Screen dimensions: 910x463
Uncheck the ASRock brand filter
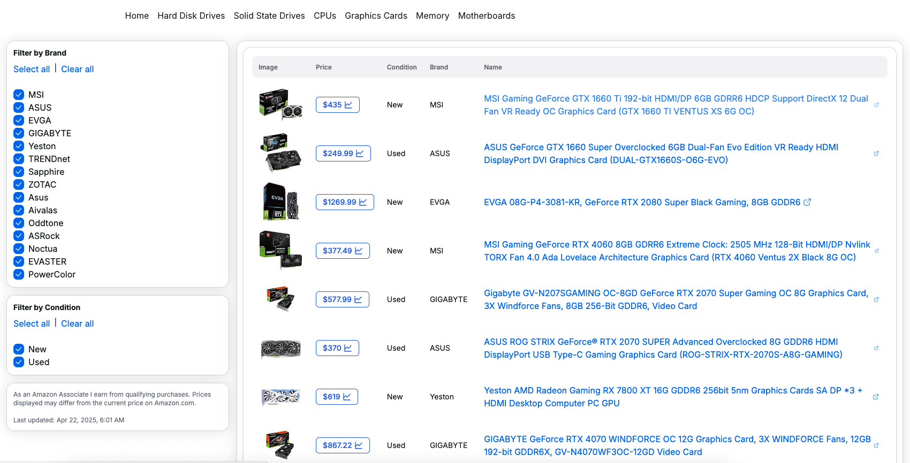(19, 236)
